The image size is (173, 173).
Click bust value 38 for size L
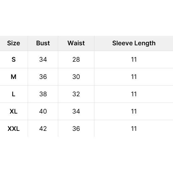coord(43,94)
